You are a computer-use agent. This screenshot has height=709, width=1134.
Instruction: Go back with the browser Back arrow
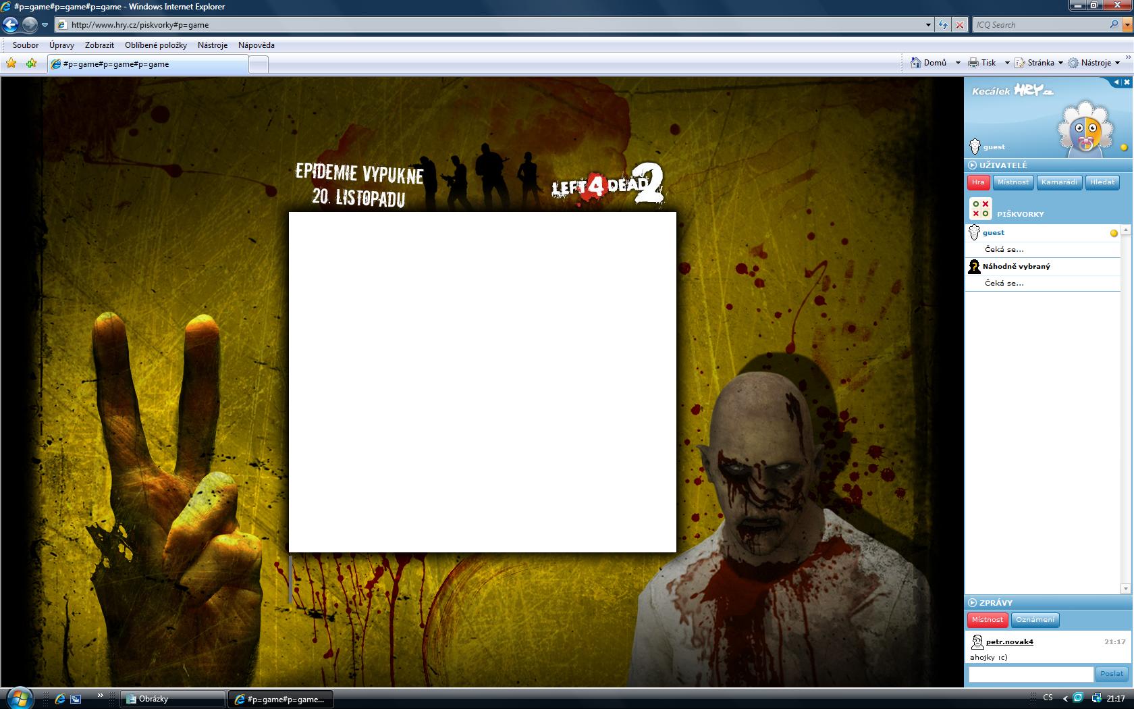(x=10, y=25)
